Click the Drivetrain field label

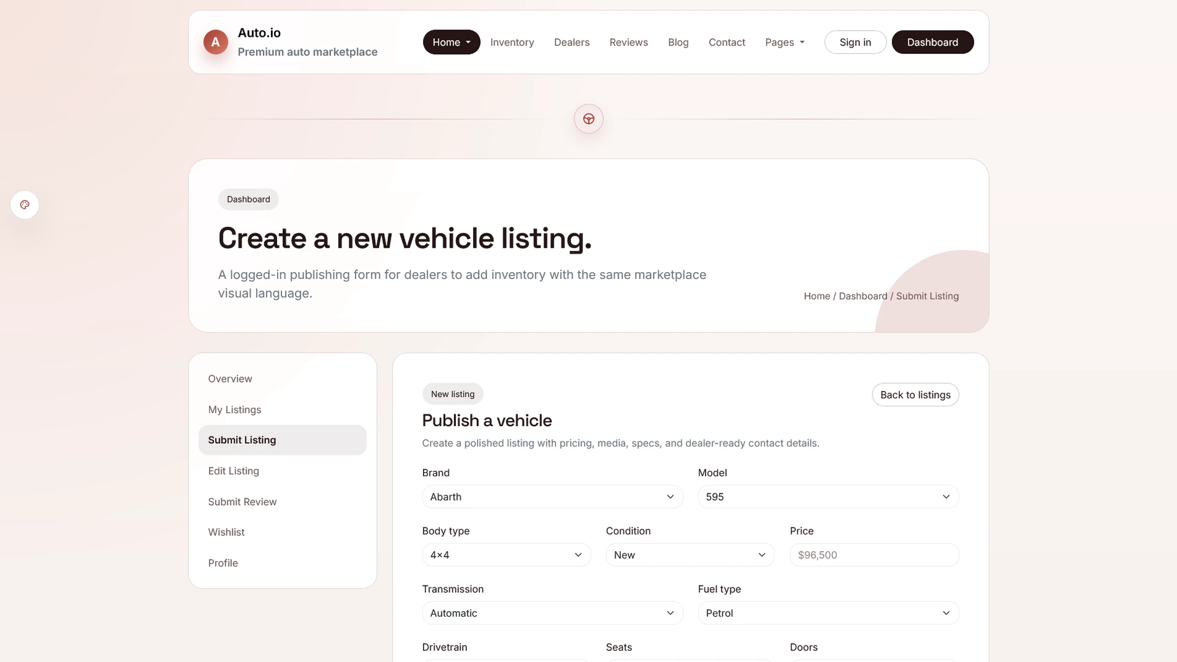(444, 647)
